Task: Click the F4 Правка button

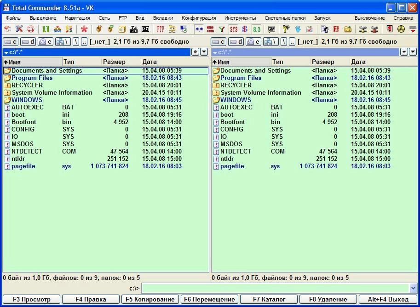Action: pyautogui.click(x=91, y=299)
